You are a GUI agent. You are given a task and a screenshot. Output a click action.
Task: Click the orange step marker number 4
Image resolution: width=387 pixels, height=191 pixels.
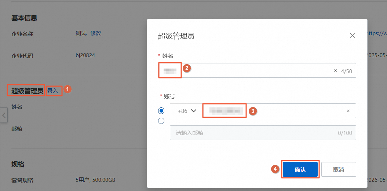(x=275, y=169)
